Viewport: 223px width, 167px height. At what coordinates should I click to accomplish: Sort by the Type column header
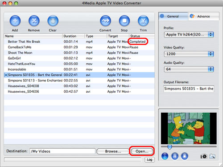(x=96, y=36)
